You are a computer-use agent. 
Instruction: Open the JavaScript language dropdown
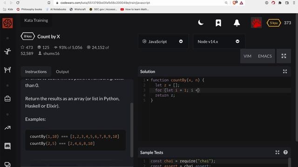[x=163, y=41]
